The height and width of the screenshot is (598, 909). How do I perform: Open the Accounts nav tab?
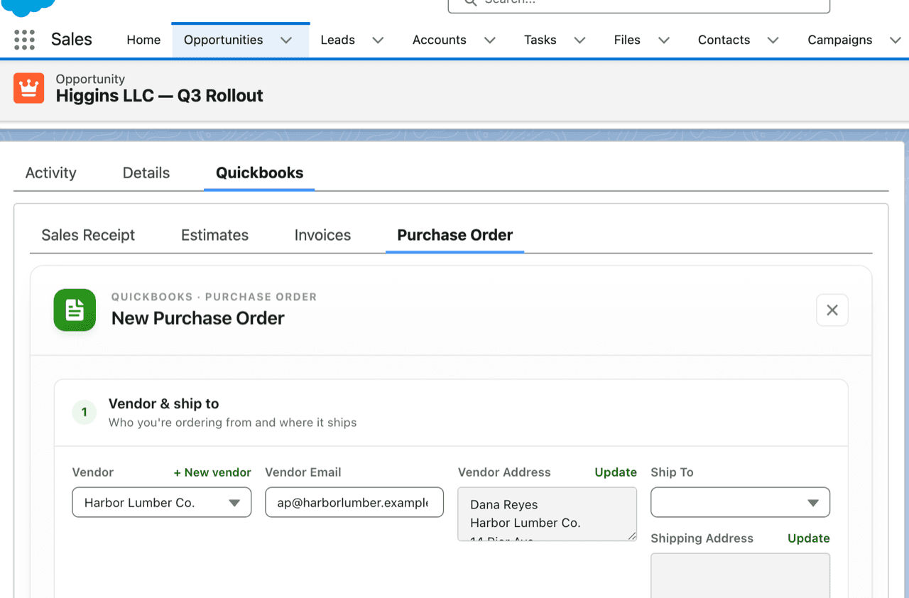point(440,40)
